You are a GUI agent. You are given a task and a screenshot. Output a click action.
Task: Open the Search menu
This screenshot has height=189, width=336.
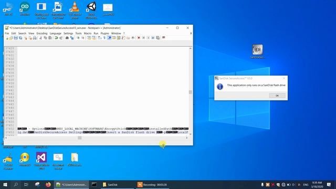22,34
